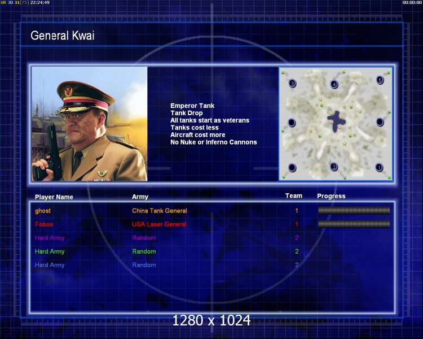This screenshot has width=423, height=339.
Task: Click the unnumbered start marker on the minimap's right edge
Action: 380,122
